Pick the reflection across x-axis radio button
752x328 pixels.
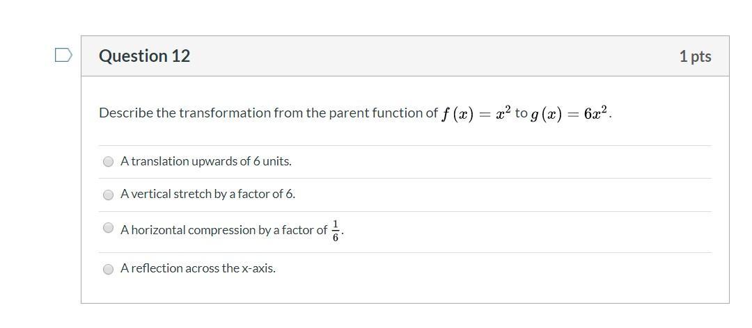[109, 269]
